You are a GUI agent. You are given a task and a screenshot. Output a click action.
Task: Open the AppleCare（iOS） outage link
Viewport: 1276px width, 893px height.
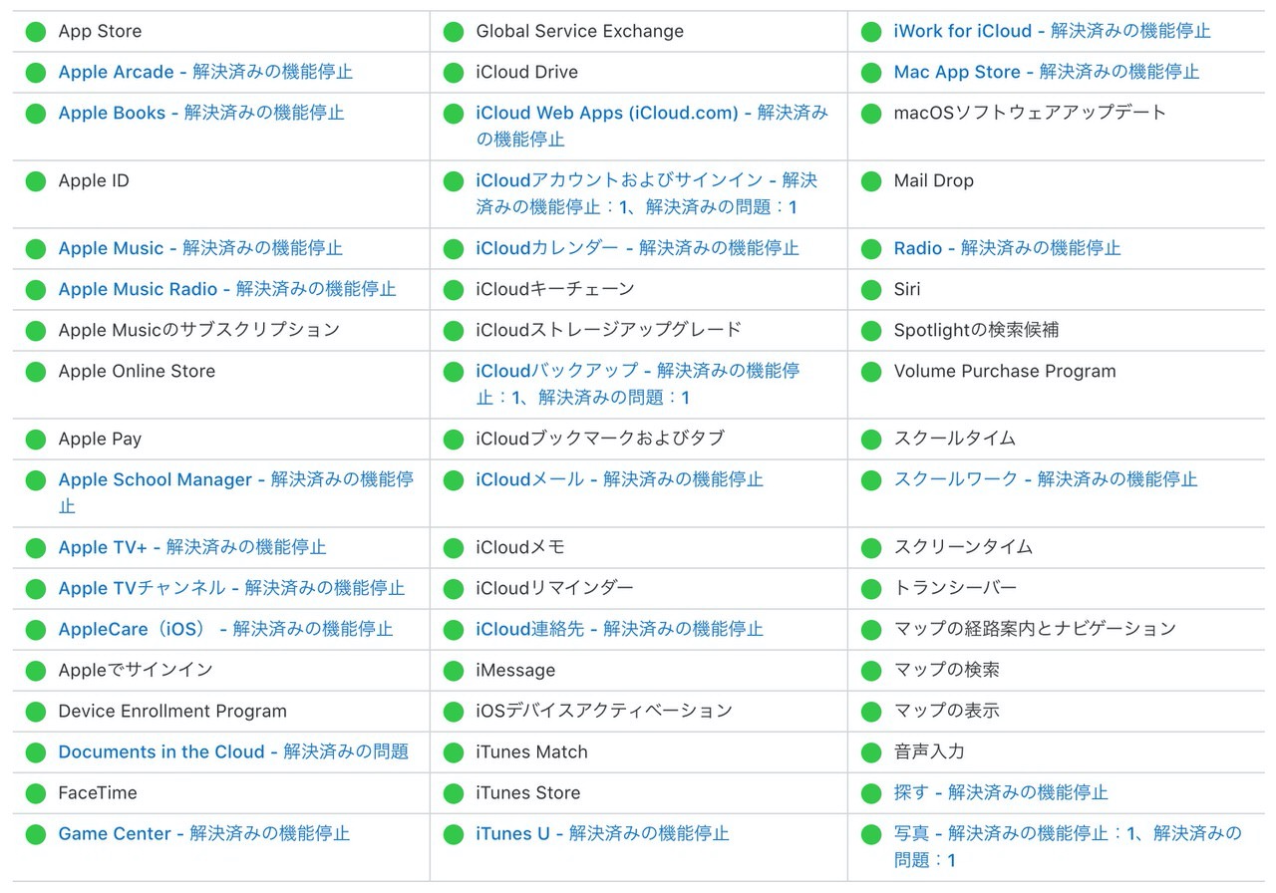point(225,629)
